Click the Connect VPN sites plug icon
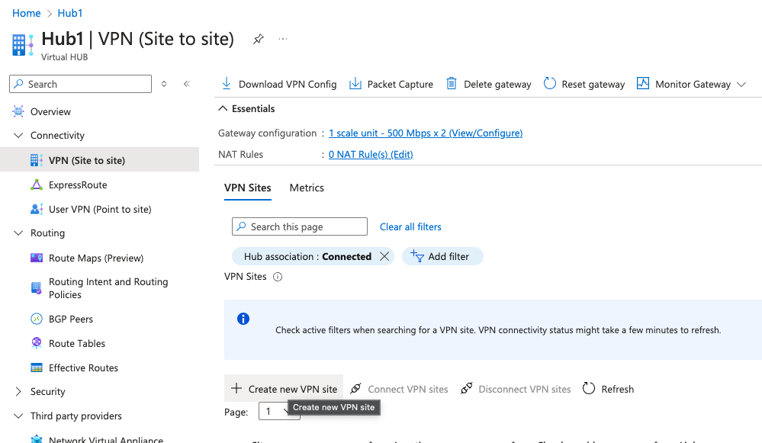This screenshot has width=762, height=443. 355,388
